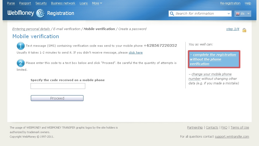Open the Help link
The image size is (259, 146).
click(248, 3)
